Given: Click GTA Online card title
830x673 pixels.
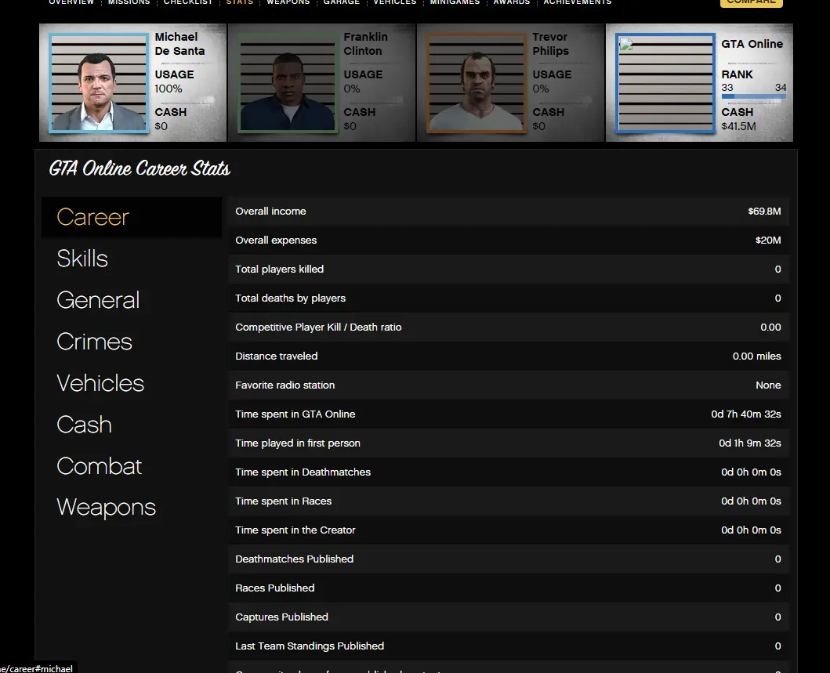Looking at the screenshot, I should [x=752, y=44].
